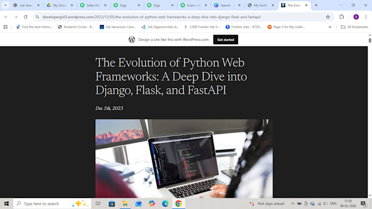Image resolution: width=372 pixels, height=209 pixels.
Task: Open 'Page-2 for My Jobfe...' bookmark
Action: click(x=286, y=27)
